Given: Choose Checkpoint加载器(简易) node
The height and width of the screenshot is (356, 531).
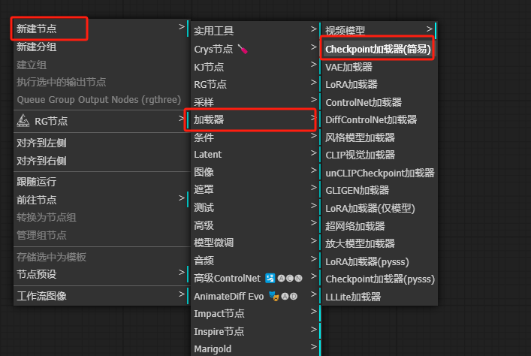Looking at the screenshot, I should tap(379, 49).
